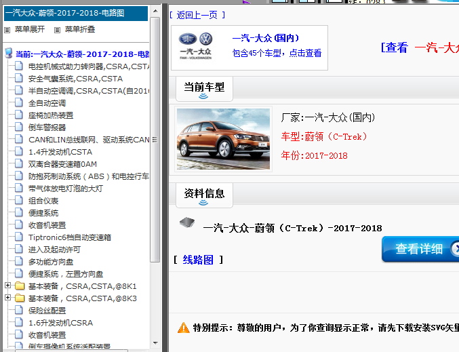This screenshot has height=352, width=459.
Task: Click the splitter grip on the divider
Action: (x=155, y=140)
